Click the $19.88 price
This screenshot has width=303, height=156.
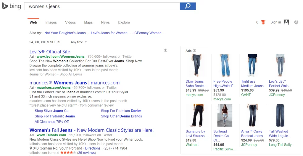tap(191, 140)
